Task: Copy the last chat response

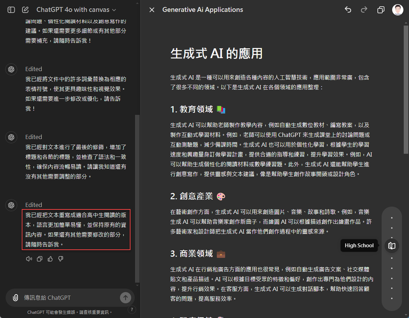Action: click(40, 259)
